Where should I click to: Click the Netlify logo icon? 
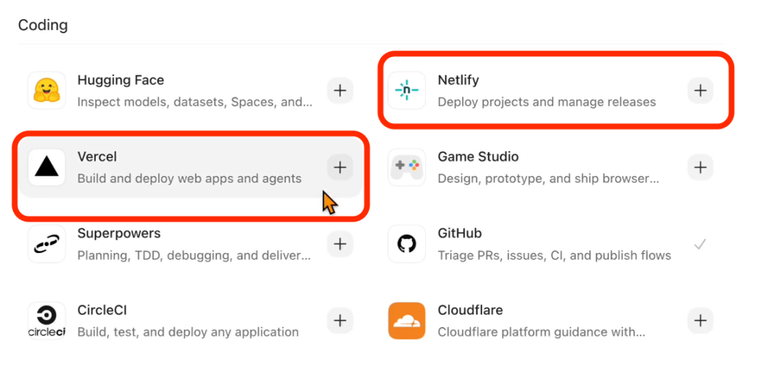pyautogui.click(x=407, y=90)
